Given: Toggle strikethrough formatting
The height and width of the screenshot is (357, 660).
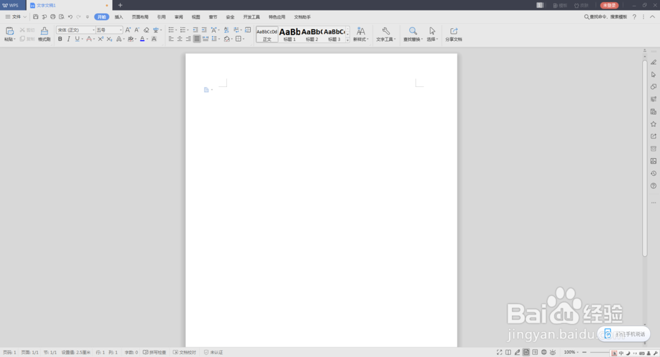Looking at the screenshot, I should pos(88,39).
